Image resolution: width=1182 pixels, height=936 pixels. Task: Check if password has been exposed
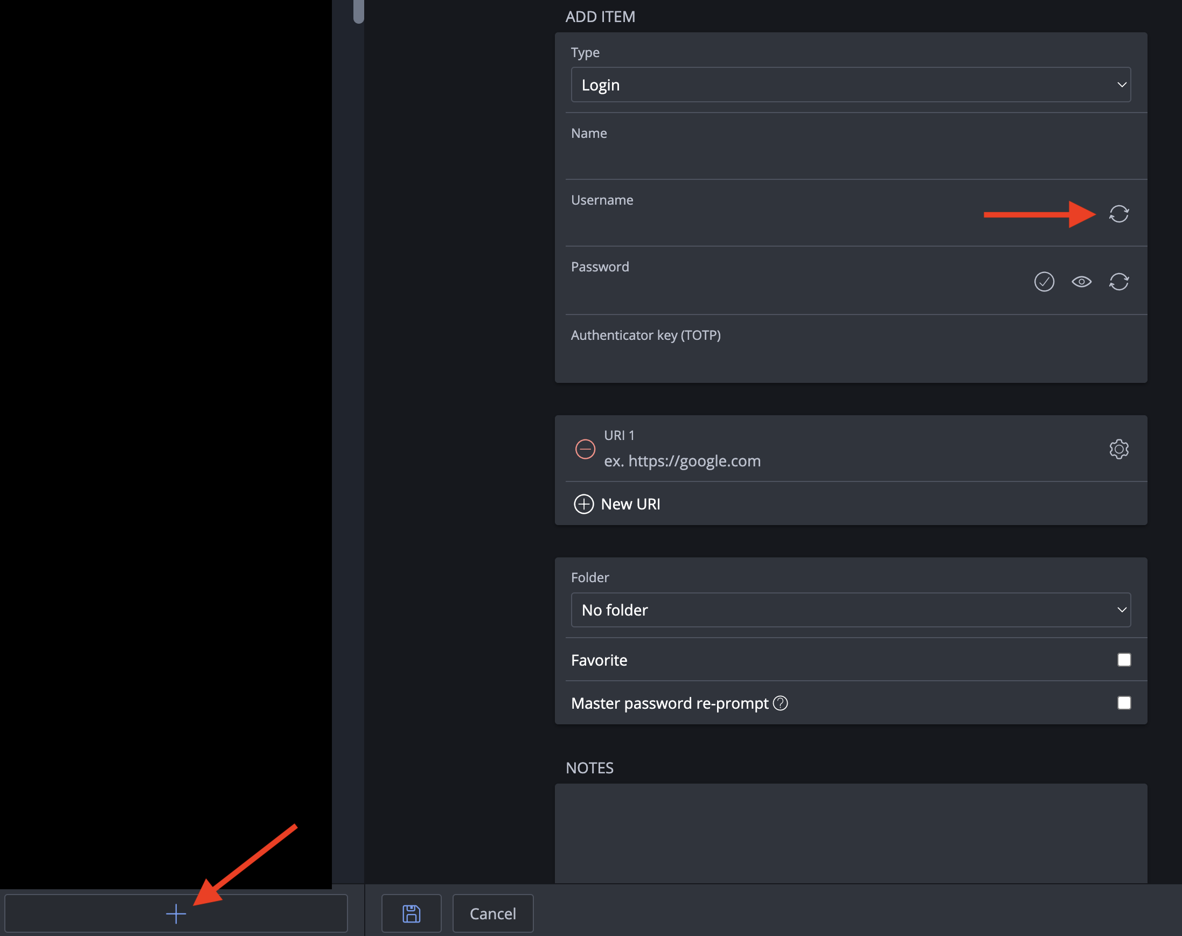(1044, 281)
